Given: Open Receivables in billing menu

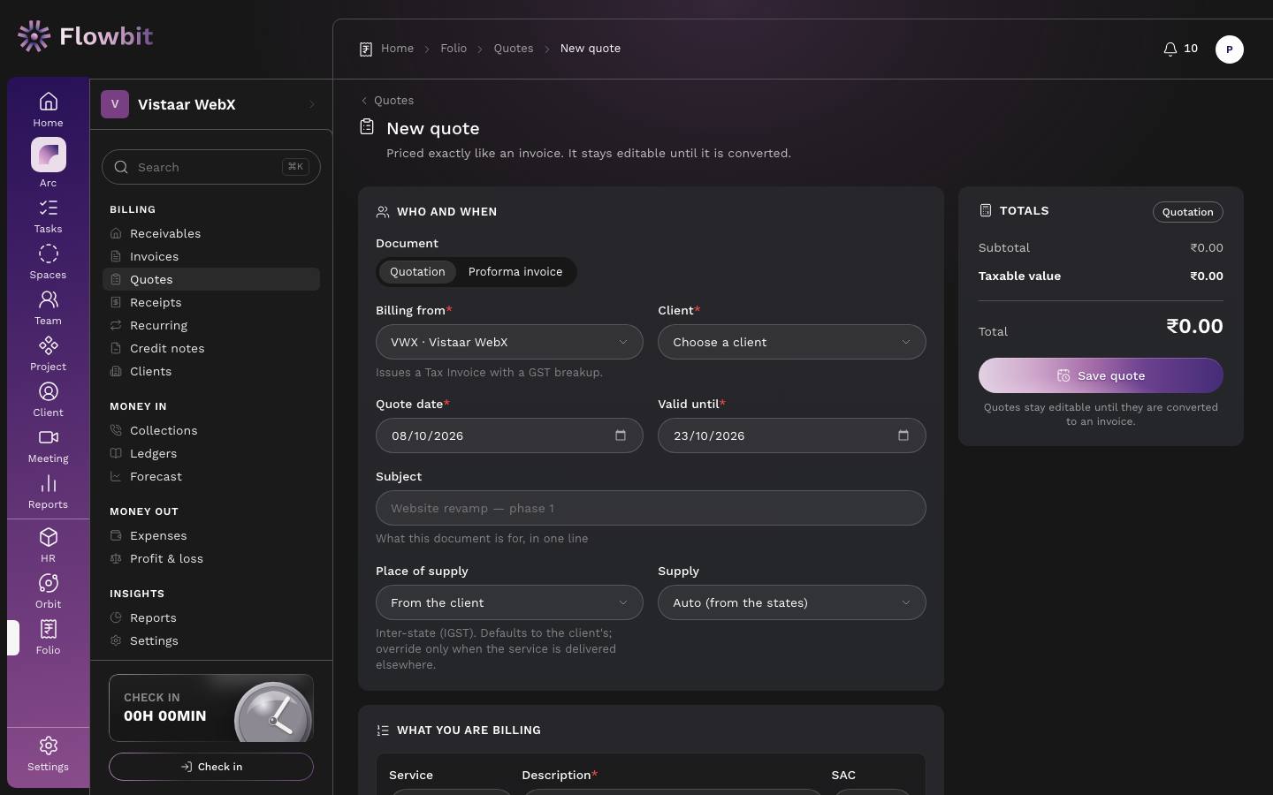Looking at the screenshot, I should coord(210,233).
